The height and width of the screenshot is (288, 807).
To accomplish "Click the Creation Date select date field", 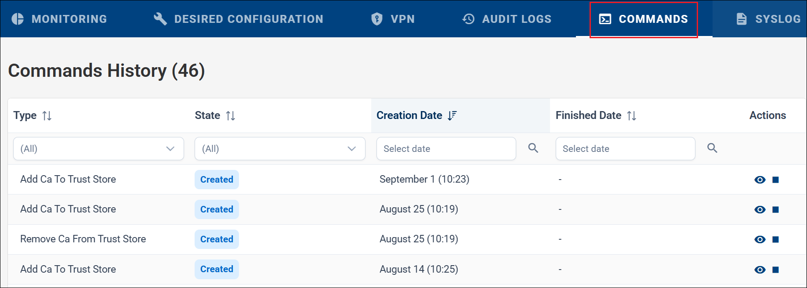I will pos(446,148).
